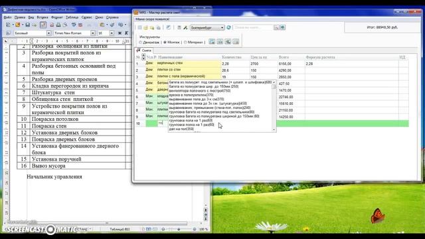Click Print icon in MAS toolbar
Screen dimensions: 425x239
click(x=159, y=28)
